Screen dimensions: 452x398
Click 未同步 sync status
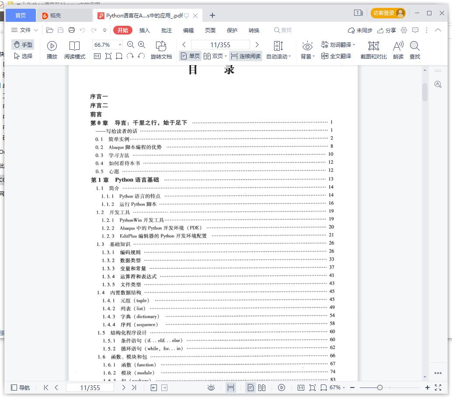[360, 30]
